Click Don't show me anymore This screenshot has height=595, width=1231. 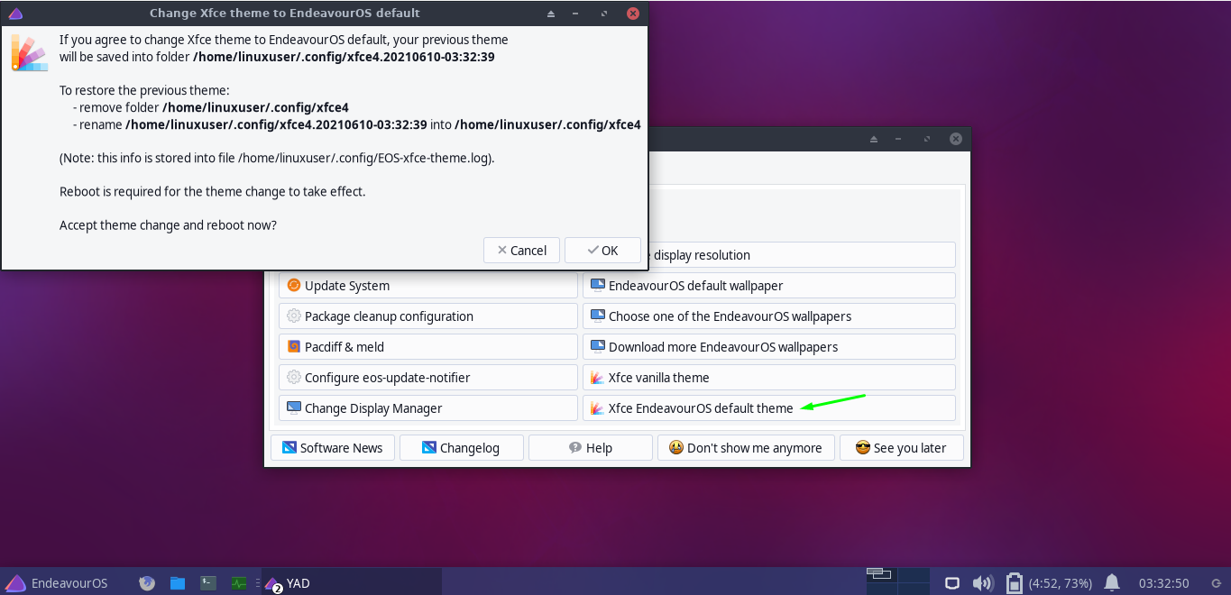[x=746, y=448]
